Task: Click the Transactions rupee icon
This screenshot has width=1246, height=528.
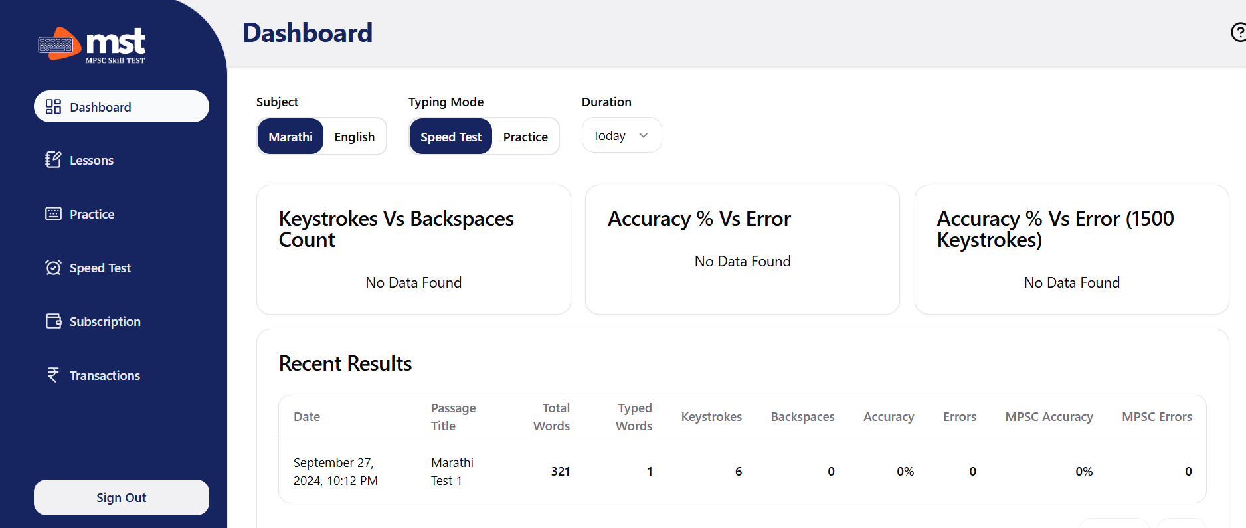Action: pos(53,375)
